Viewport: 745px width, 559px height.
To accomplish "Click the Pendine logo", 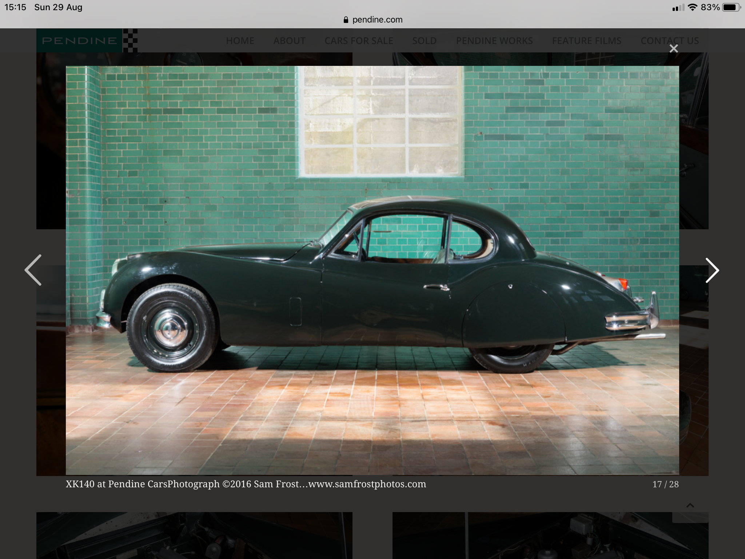I will click(87, 40).
